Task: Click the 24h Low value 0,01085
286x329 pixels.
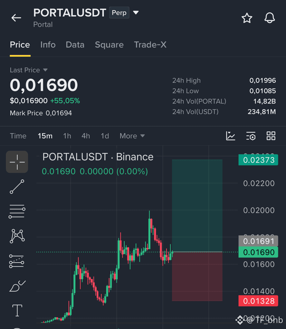Action: (263, 91)
